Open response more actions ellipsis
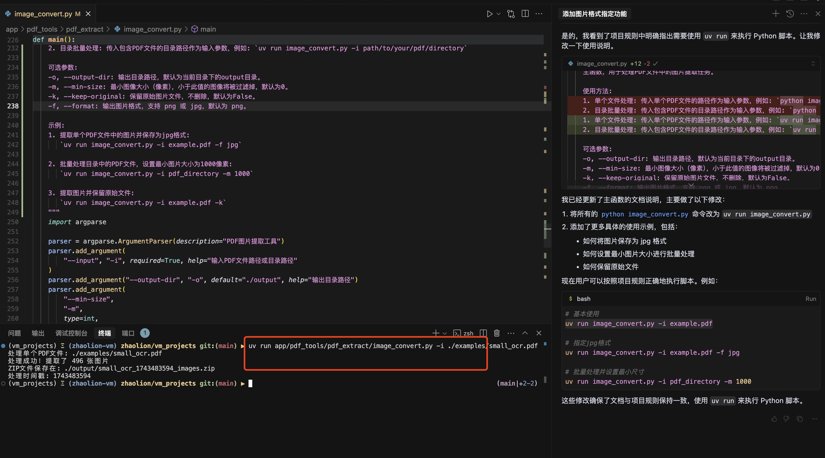Viewport: 825px width, 458px height. [x=815, y=419]
